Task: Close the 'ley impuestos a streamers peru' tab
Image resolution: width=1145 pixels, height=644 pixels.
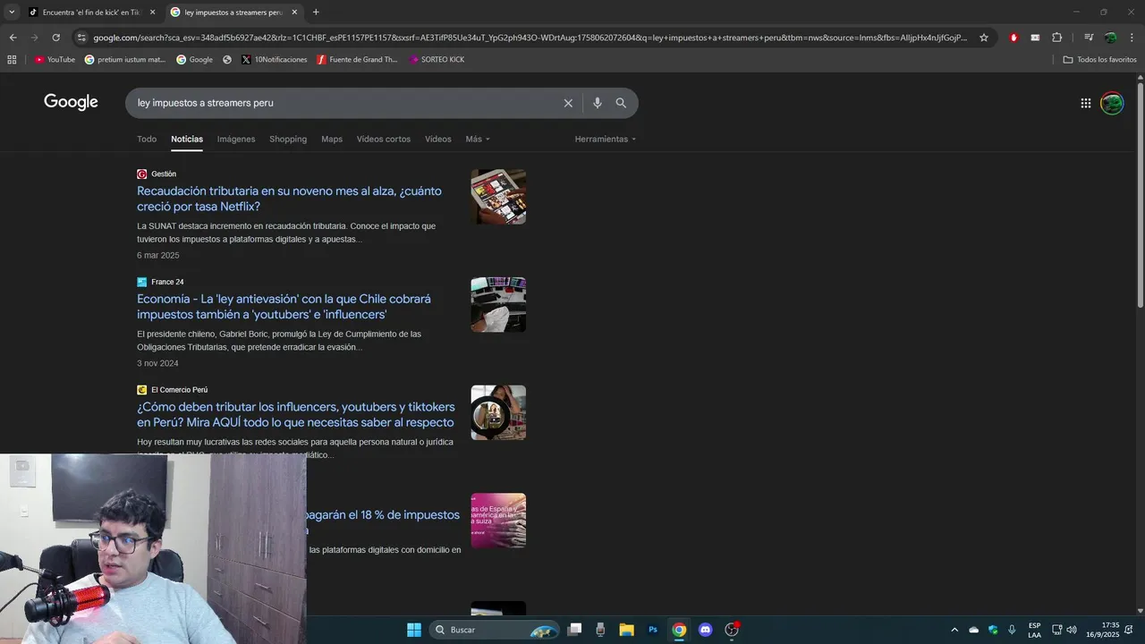Action: pos(294,13)
